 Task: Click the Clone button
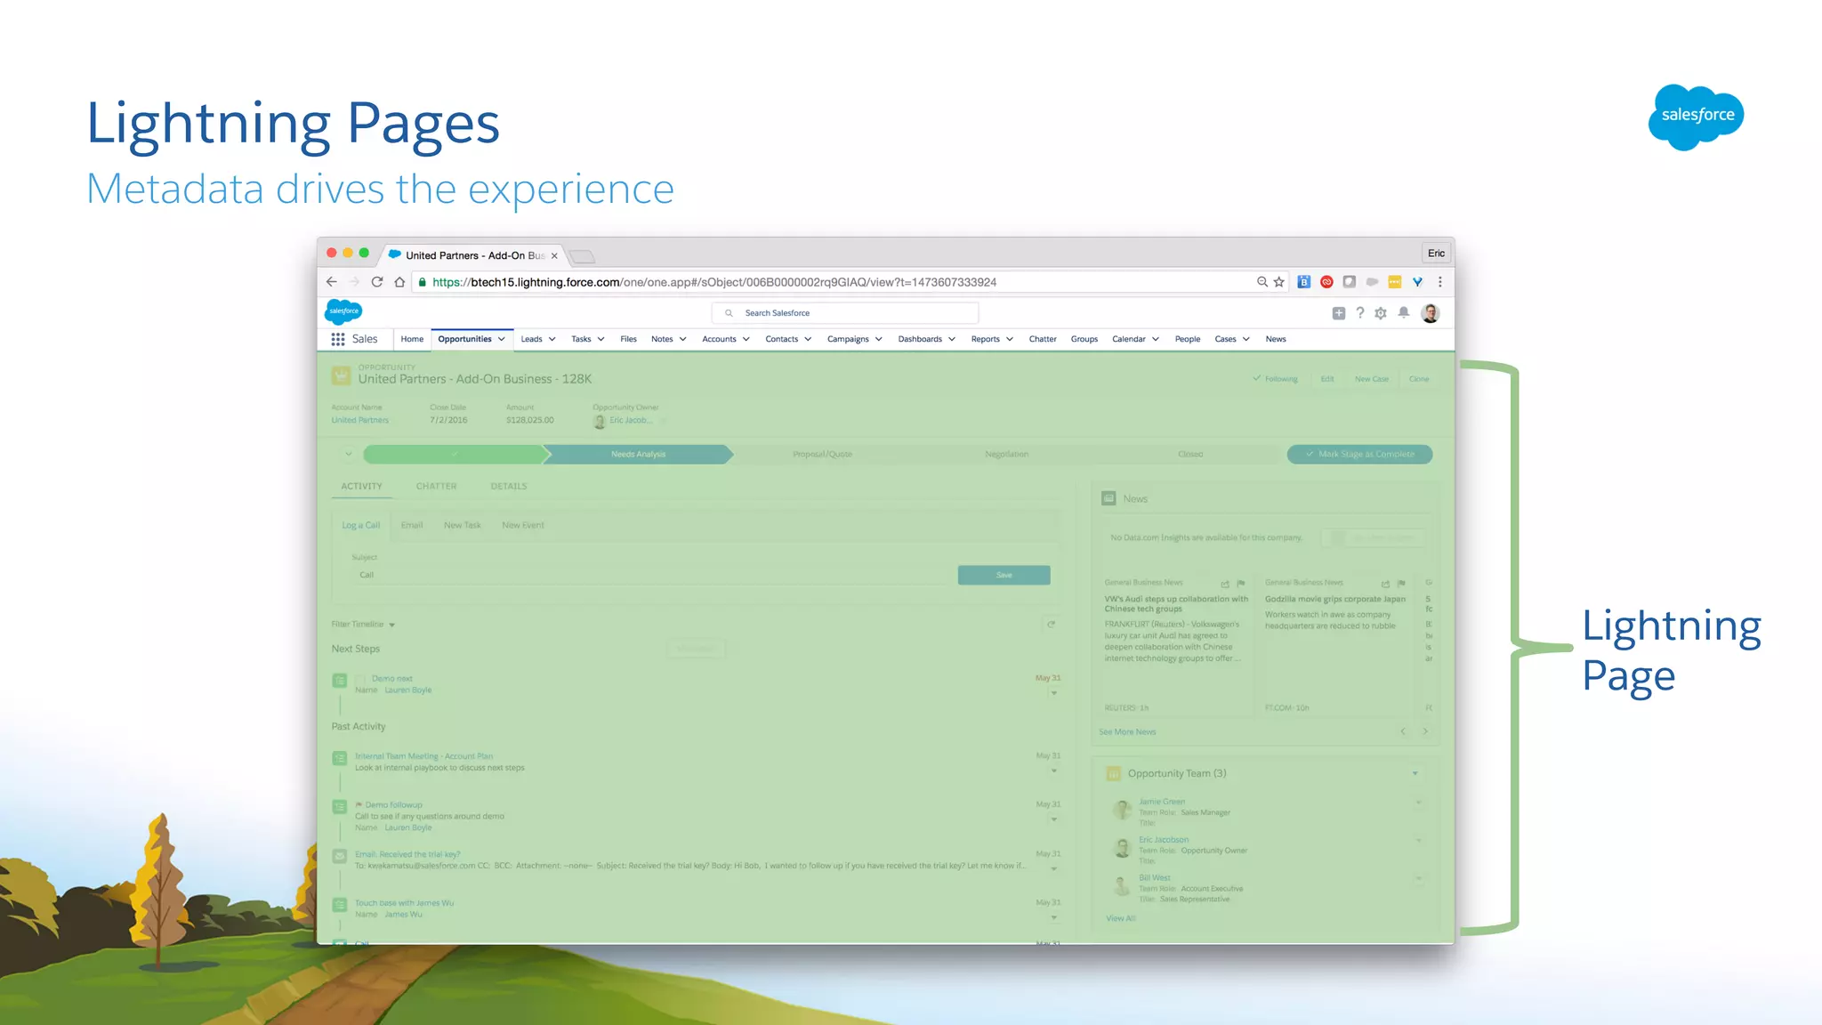[1419, 379]
